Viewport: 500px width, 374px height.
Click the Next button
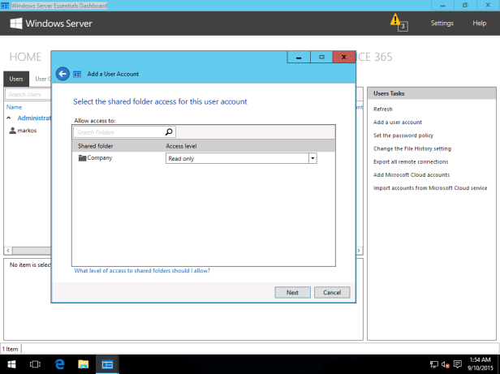[x=292, y=292]
